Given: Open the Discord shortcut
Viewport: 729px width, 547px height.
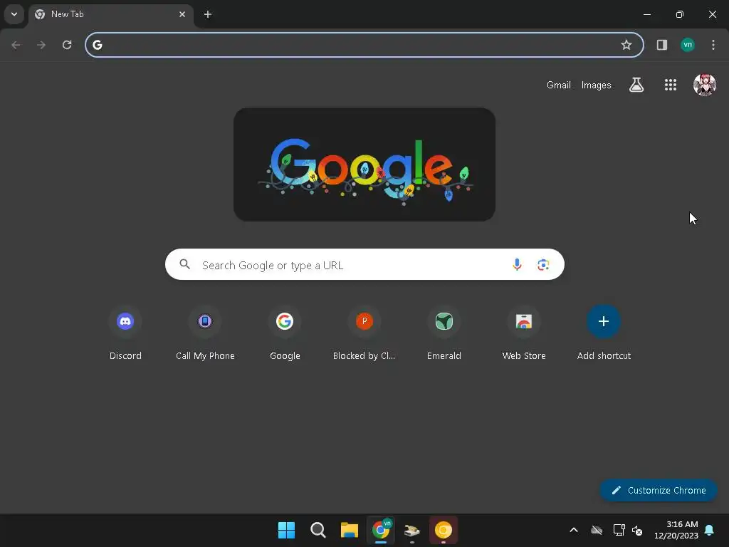Looking at the screenshot, I should (125, 333).
